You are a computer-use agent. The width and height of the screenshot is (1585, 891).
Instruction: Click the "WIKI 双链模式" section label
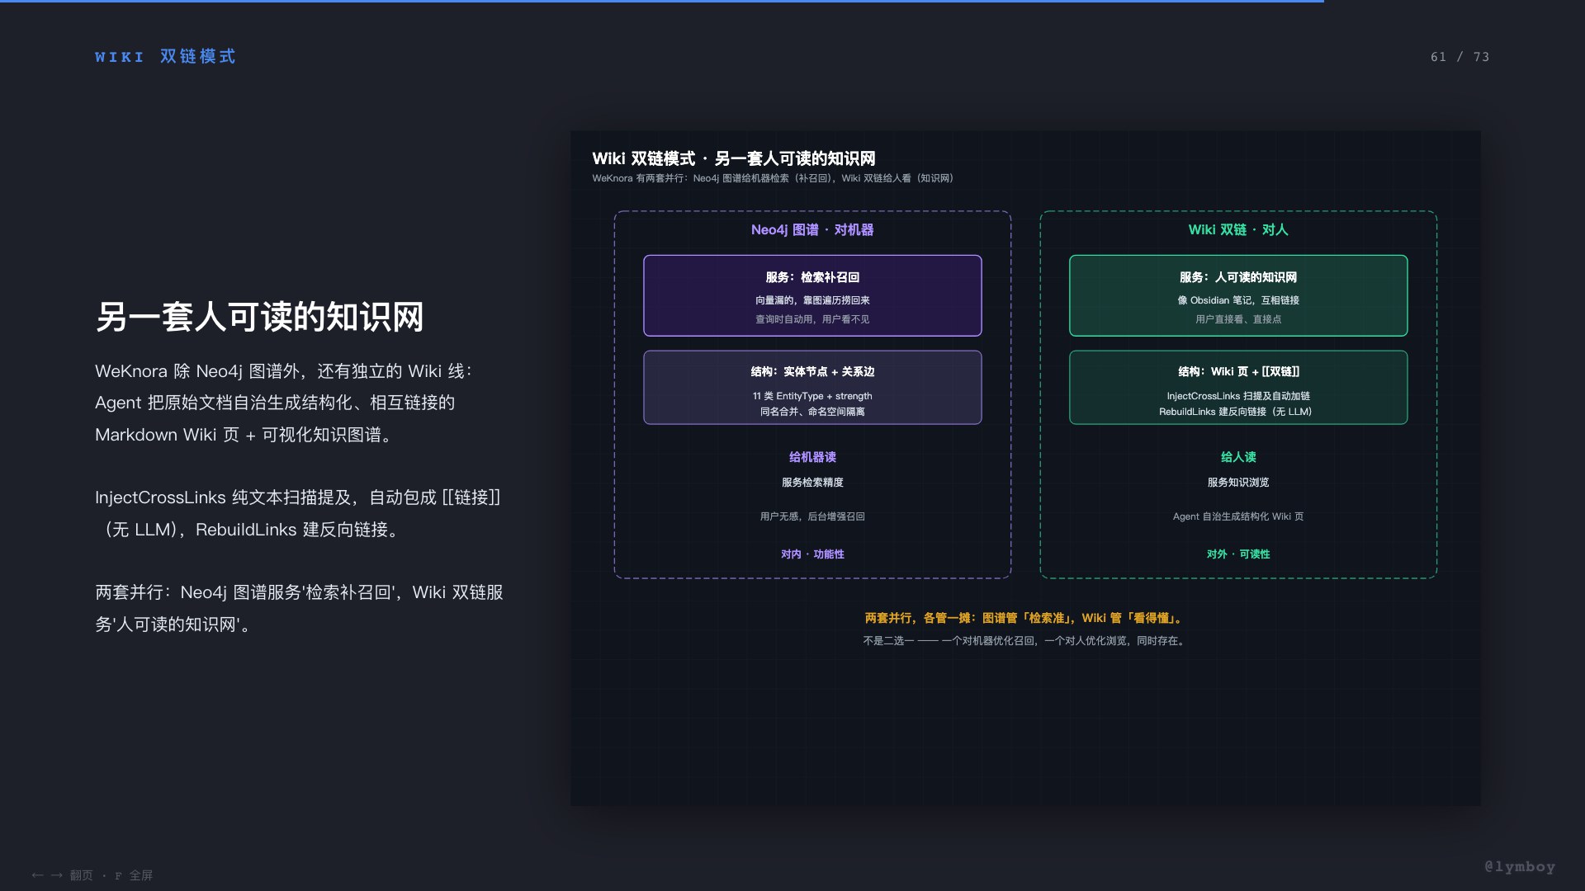165,56
